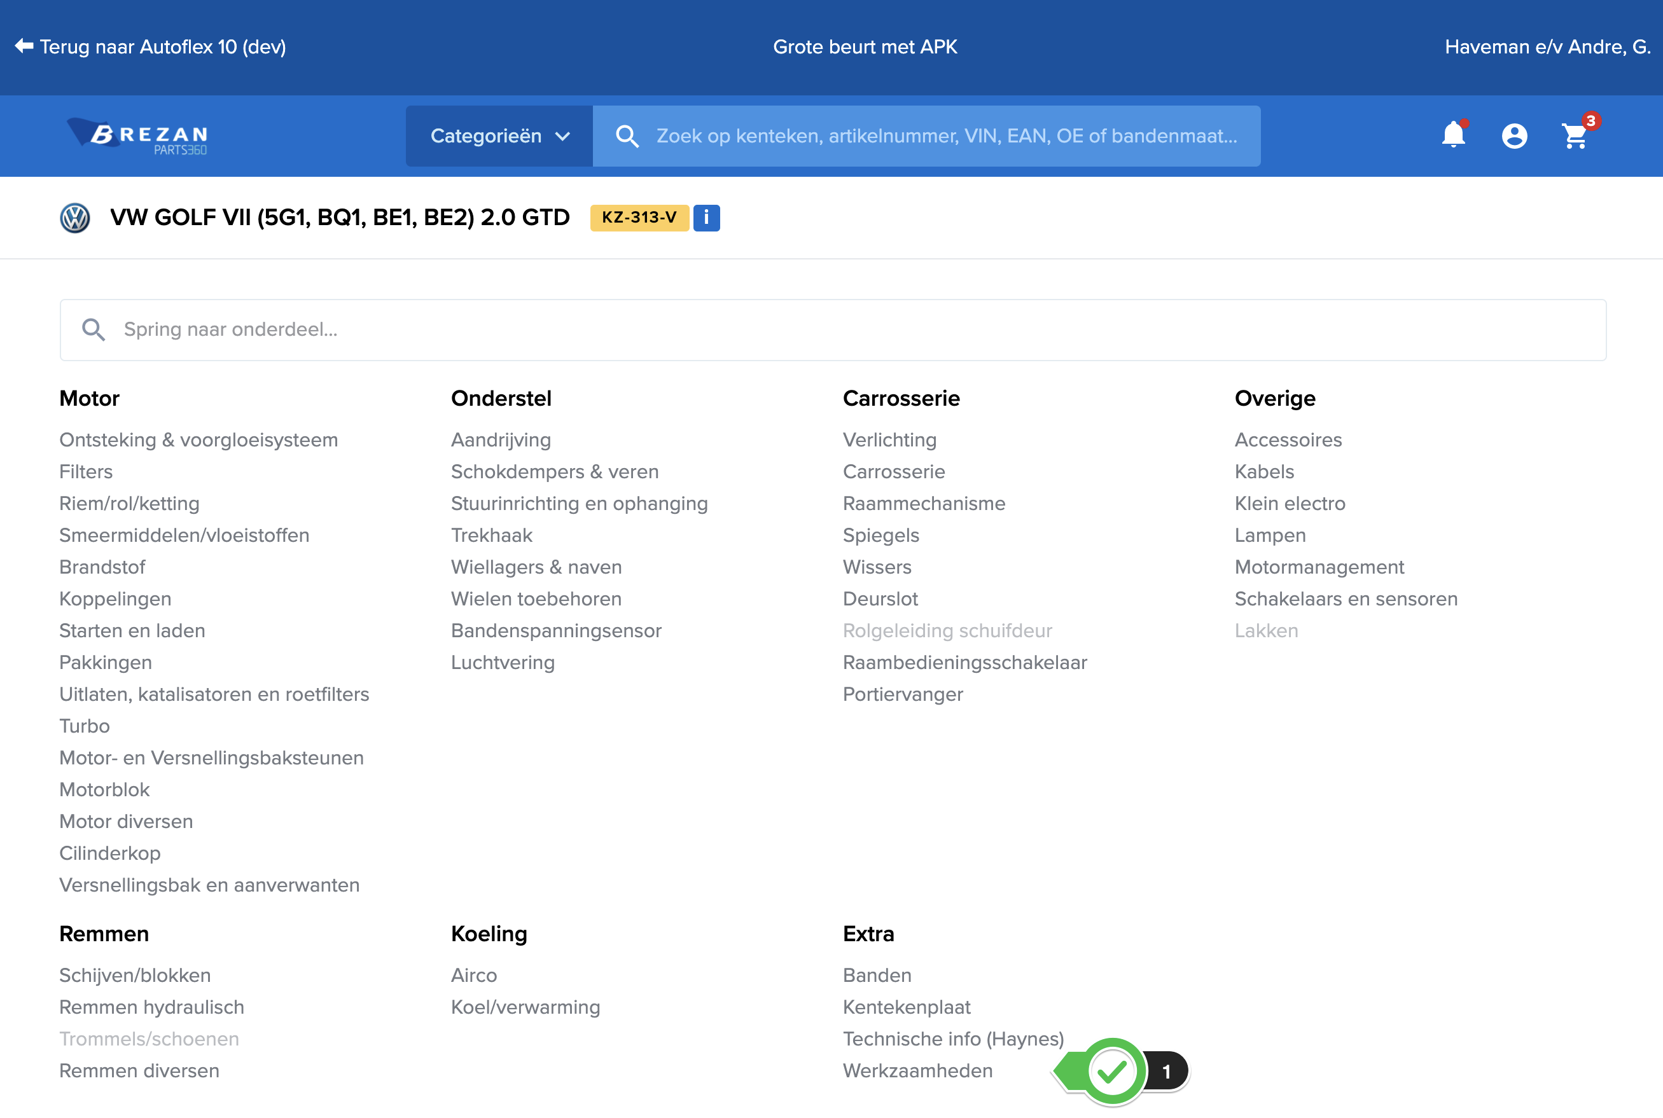Click the main search magnifier icon
Screen dimensions: 1663x1118
pyautogui.click(x=627, y=136)
